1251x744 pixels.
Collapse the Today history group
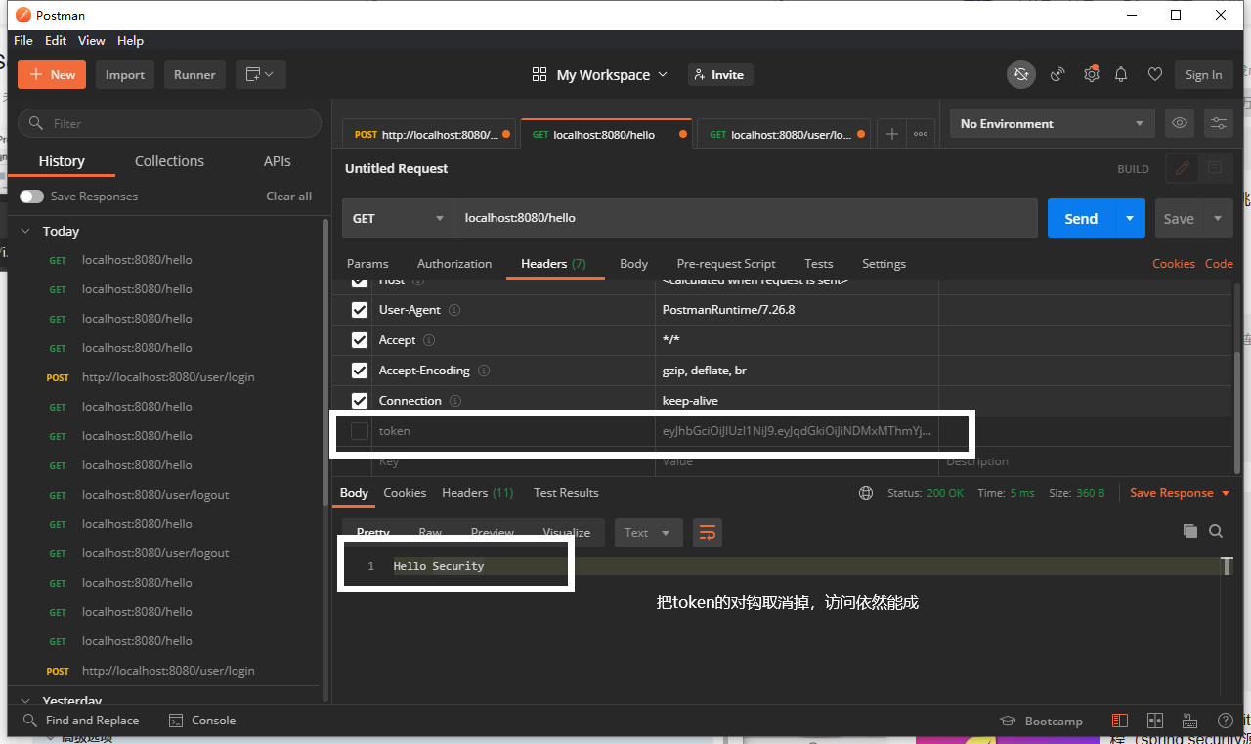click(x=26, y=232)
